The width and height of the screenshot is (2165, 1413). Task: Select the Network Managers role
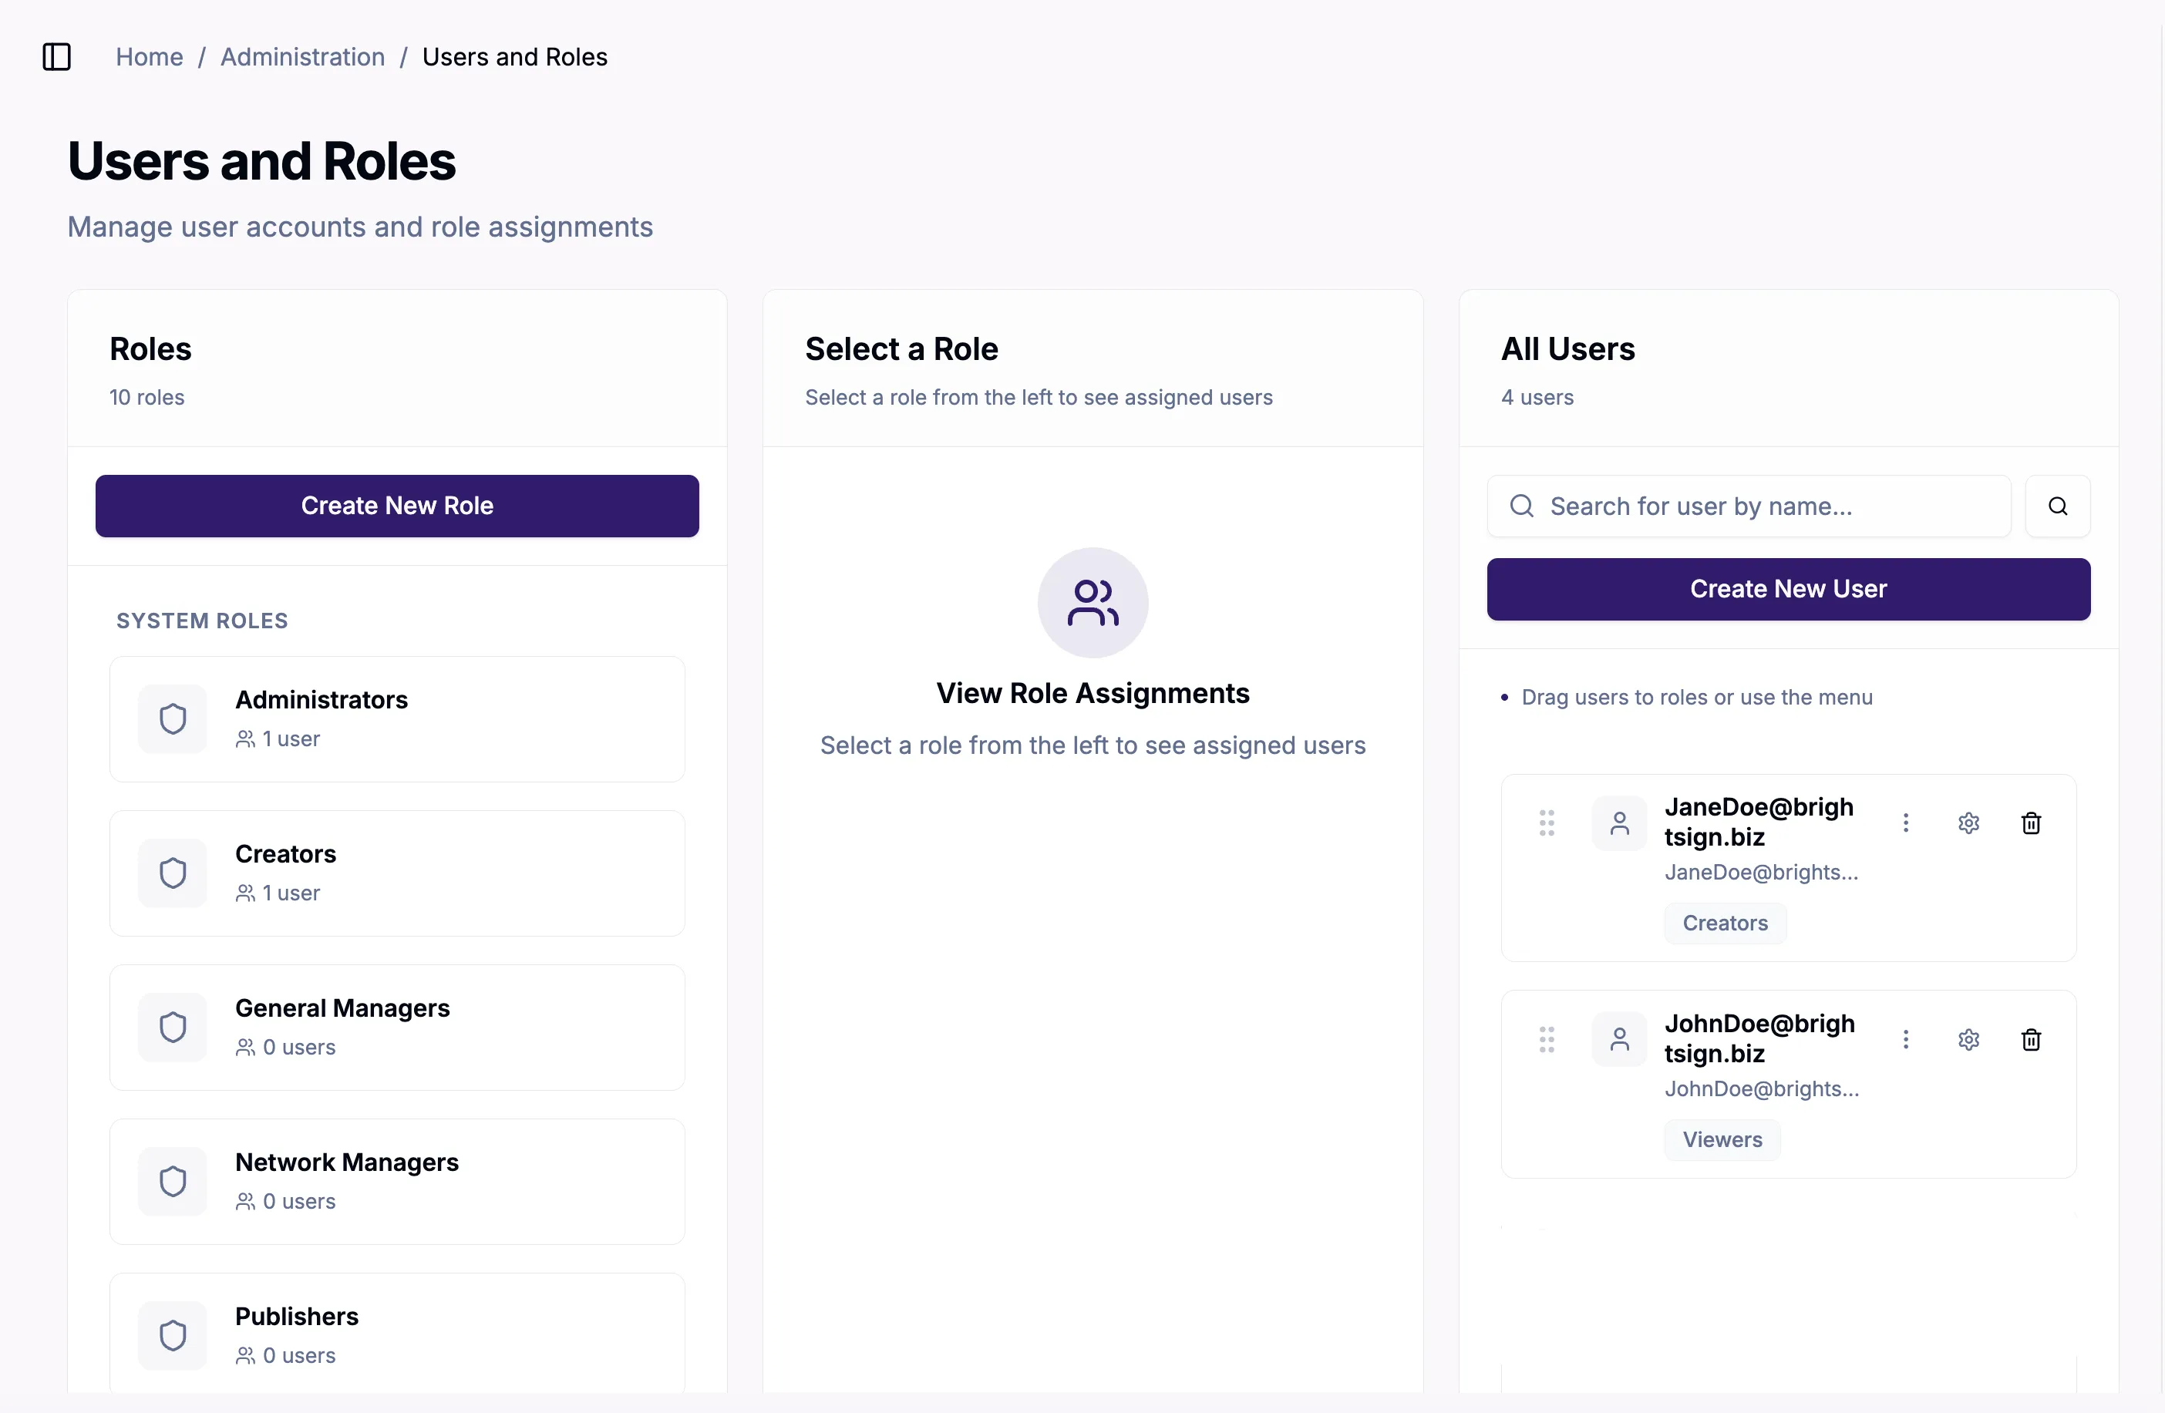(x=398, y=1181)
